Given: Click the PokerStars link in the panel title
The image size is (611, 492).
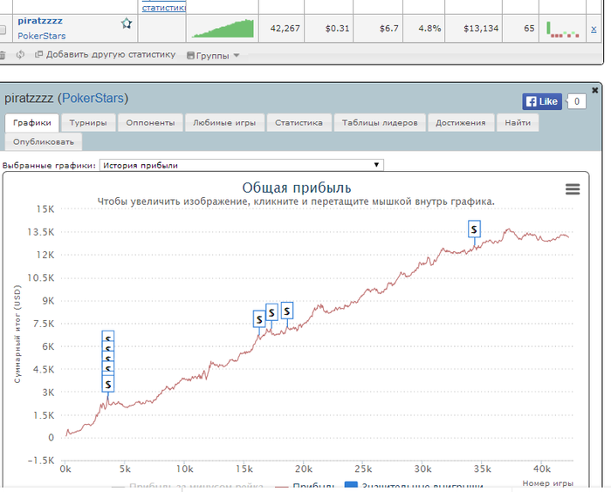Looking at the screenshot, I should (93, 99).
